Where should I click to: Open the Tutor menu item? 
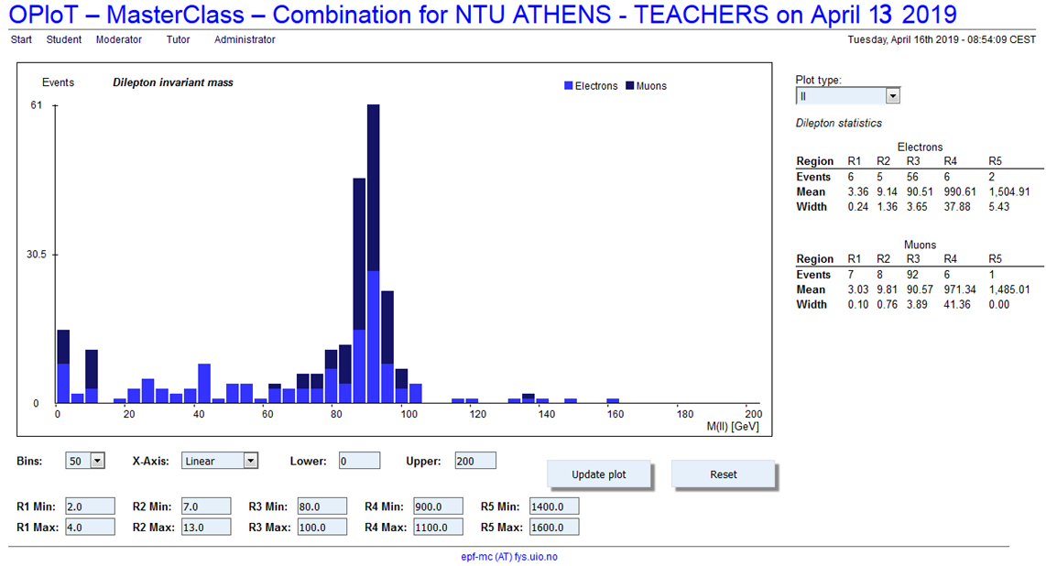[x=178, y=40]
